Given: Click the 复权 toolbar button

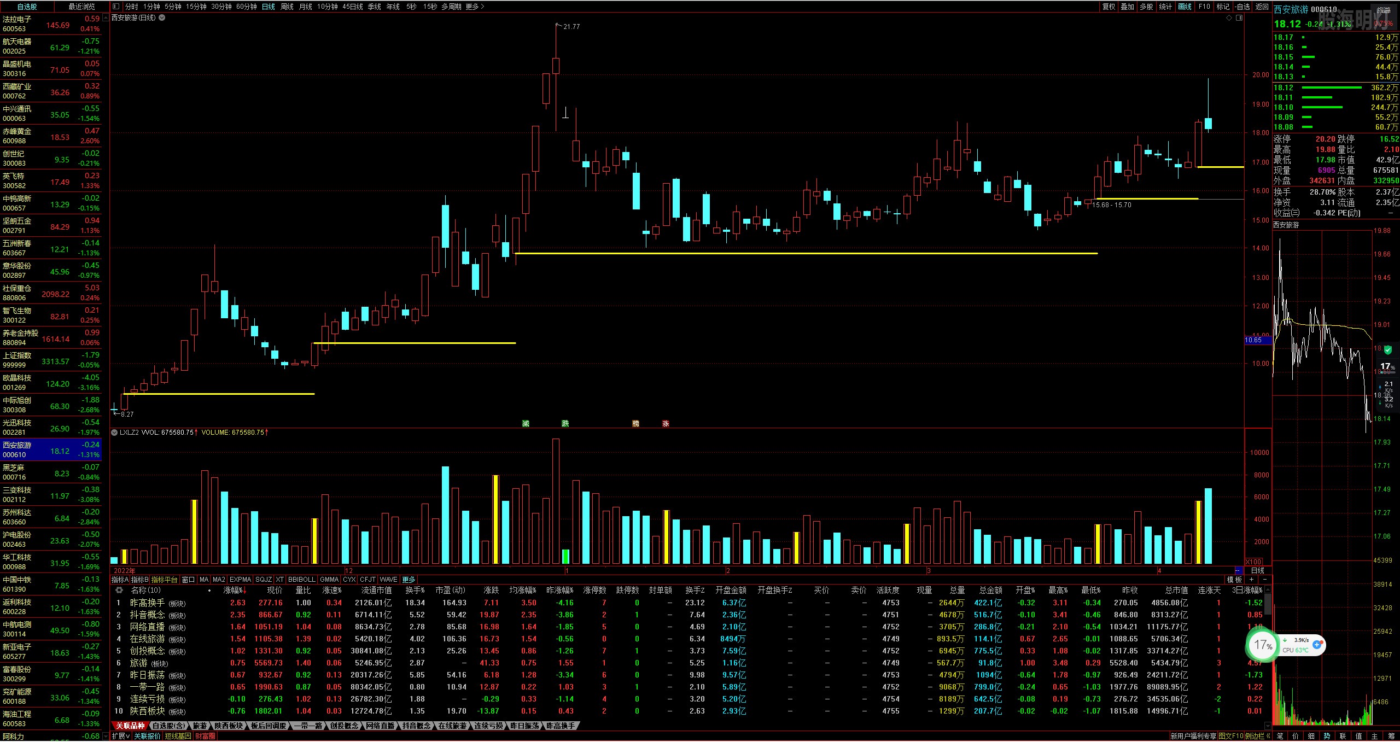Looking at the screenshot, I should pos(1109,7).
